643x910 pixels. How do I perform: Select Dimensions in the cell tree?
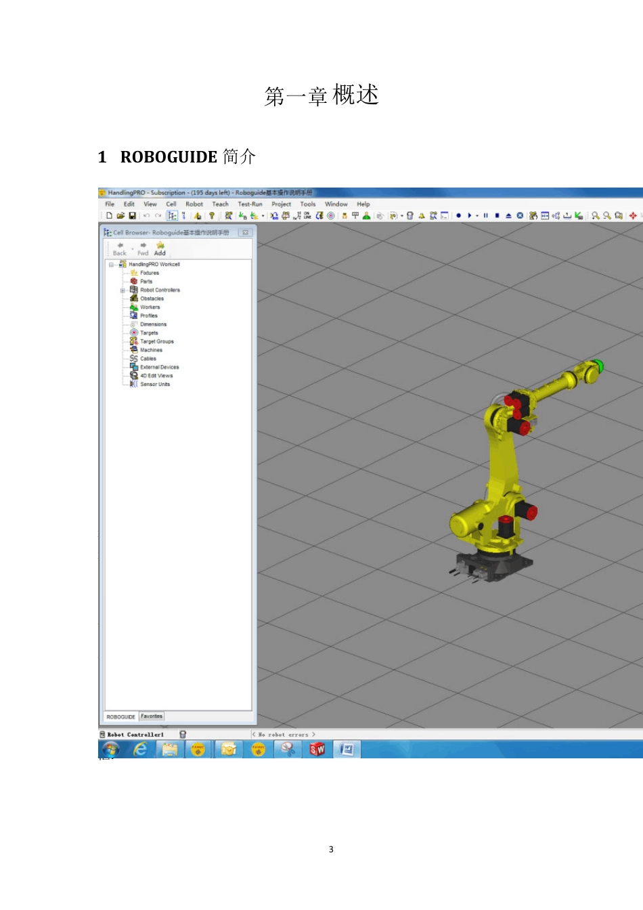153,324
